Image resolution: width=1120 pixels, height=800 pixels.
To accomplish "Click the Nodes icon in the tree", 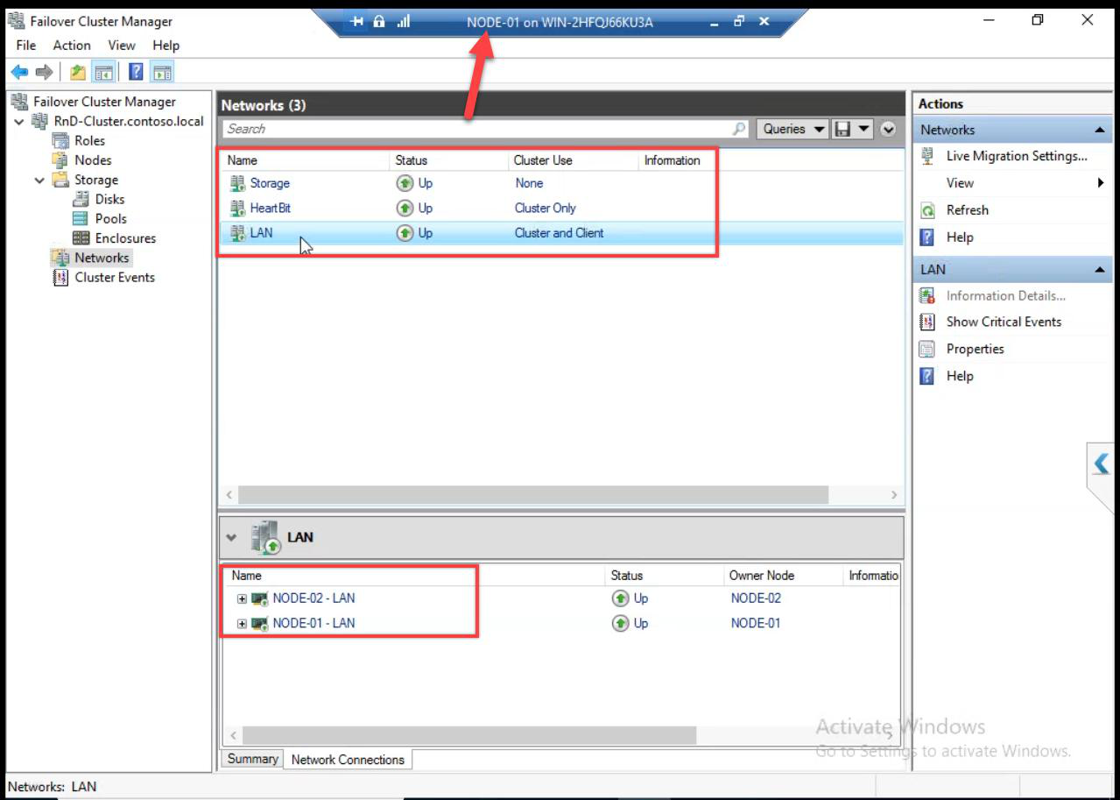I will [60, 159].
